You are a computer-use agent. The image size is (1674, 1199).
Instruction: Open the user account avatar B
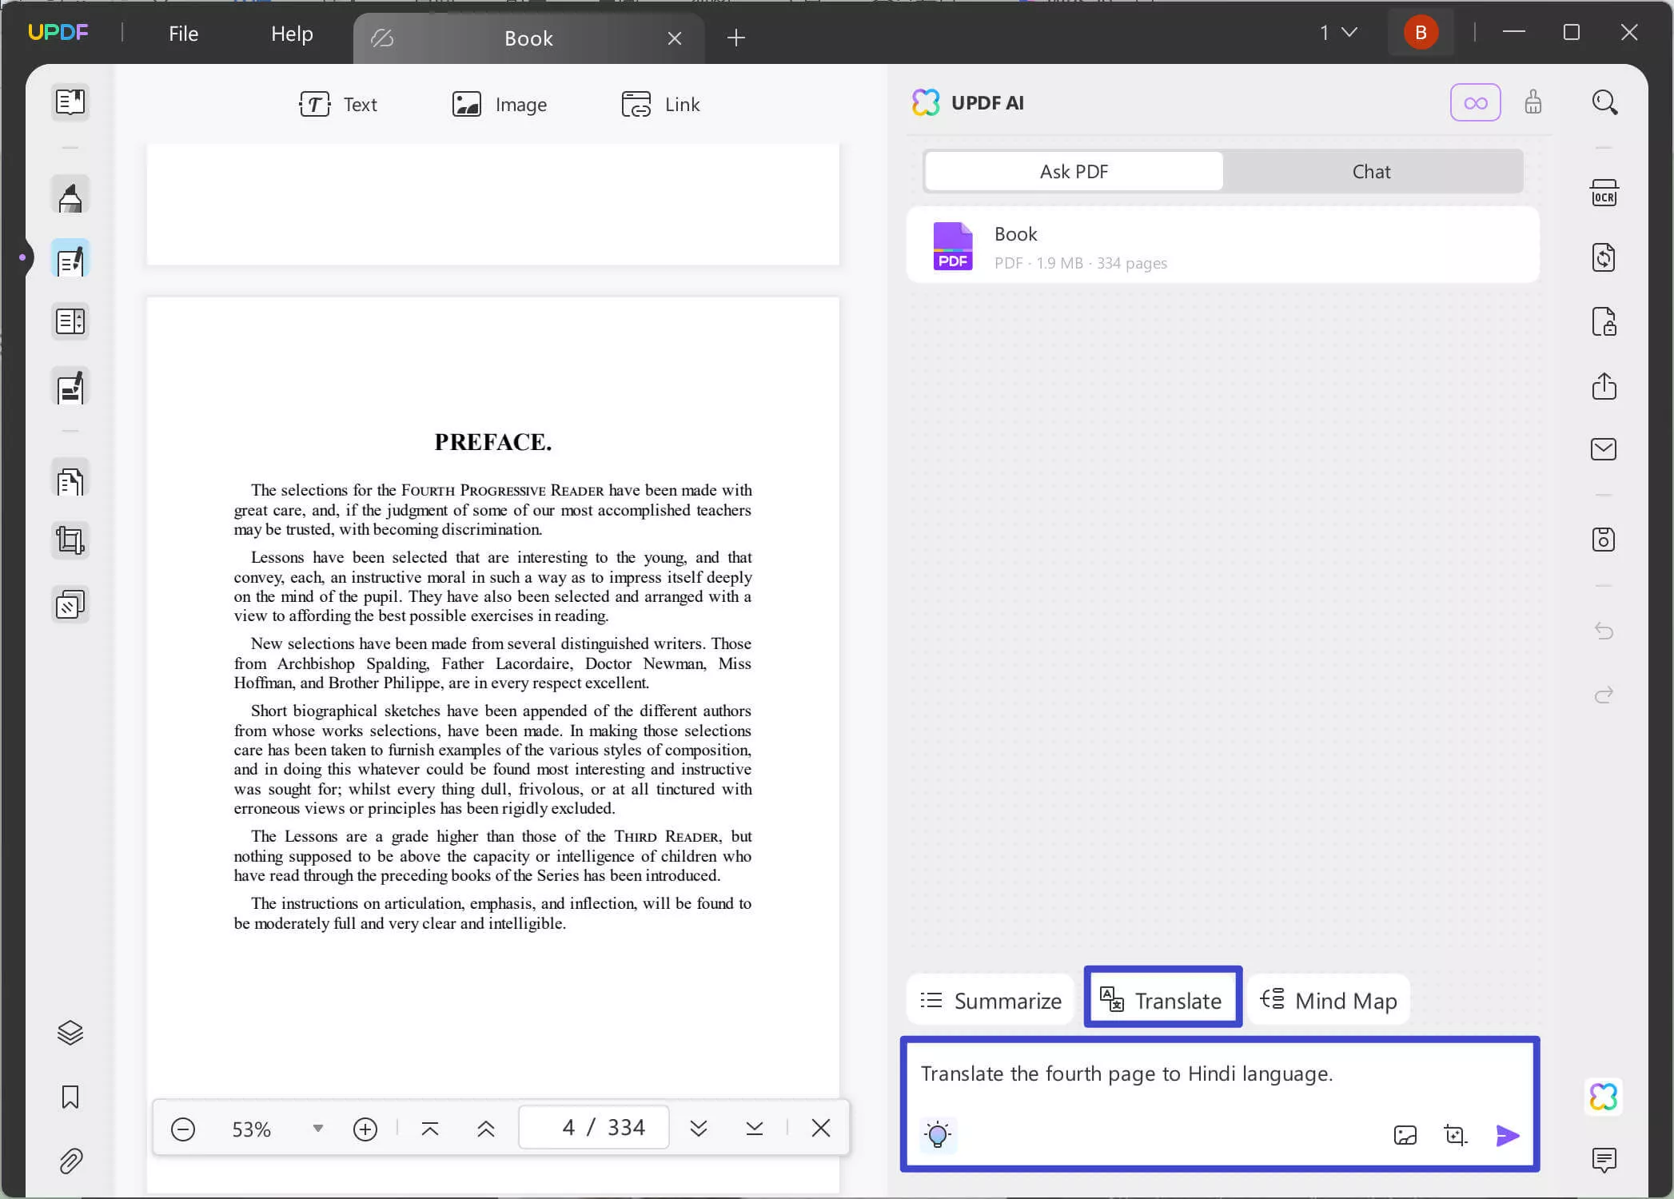pos(1421,32)
